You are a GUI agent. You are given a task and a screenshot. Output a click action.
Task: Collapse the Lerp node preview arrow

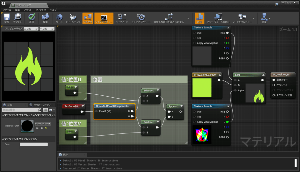[x=263, y=75]
